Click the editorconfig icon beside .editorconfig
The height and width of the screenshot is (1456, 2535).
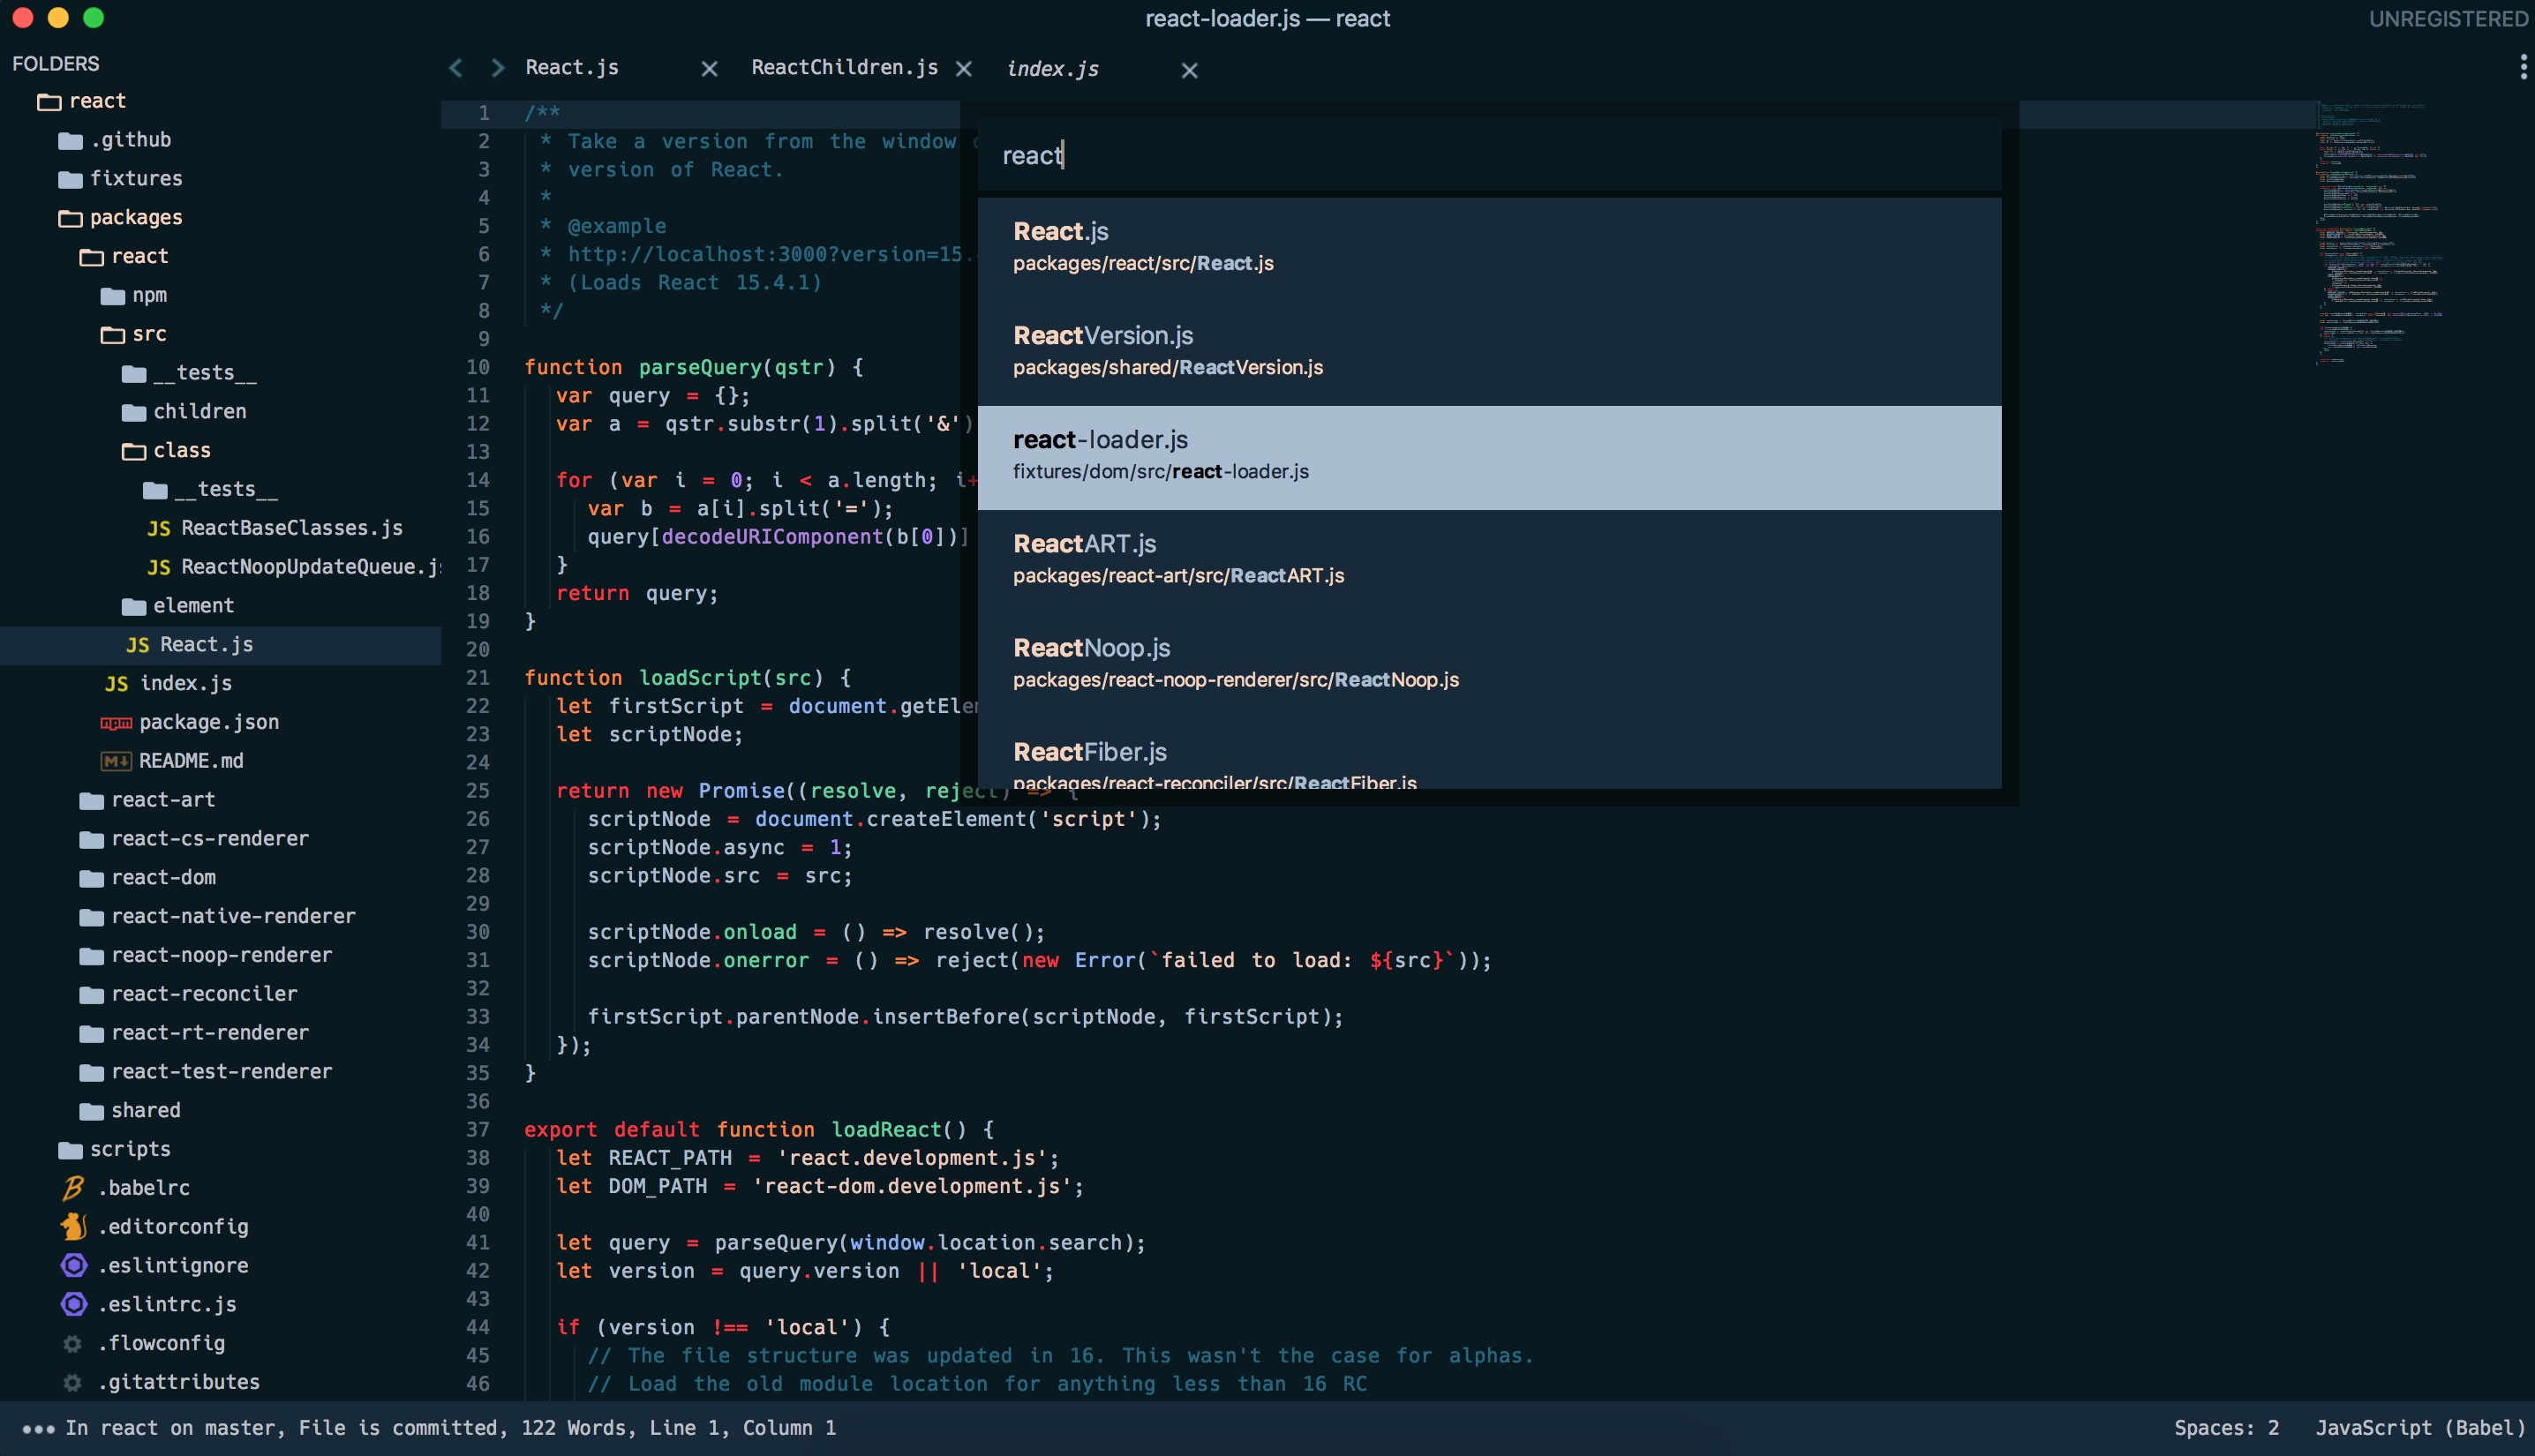click(73, 1227)
